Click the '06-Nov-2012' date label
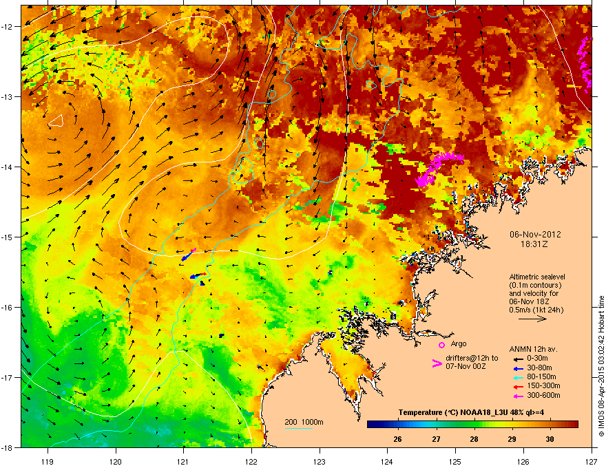The height and width of the screenshot is (468, 606). click(535, 235)
